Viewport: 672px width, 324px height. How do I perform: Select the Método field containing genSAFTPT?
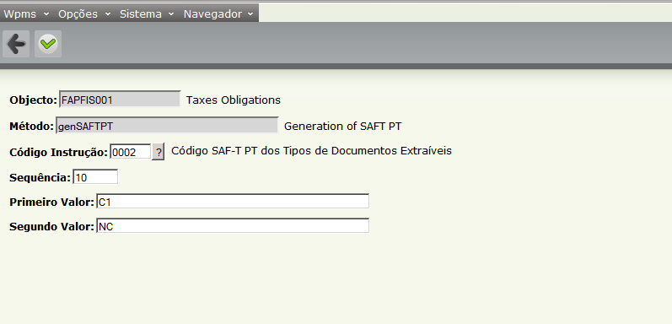pos(167,126)
